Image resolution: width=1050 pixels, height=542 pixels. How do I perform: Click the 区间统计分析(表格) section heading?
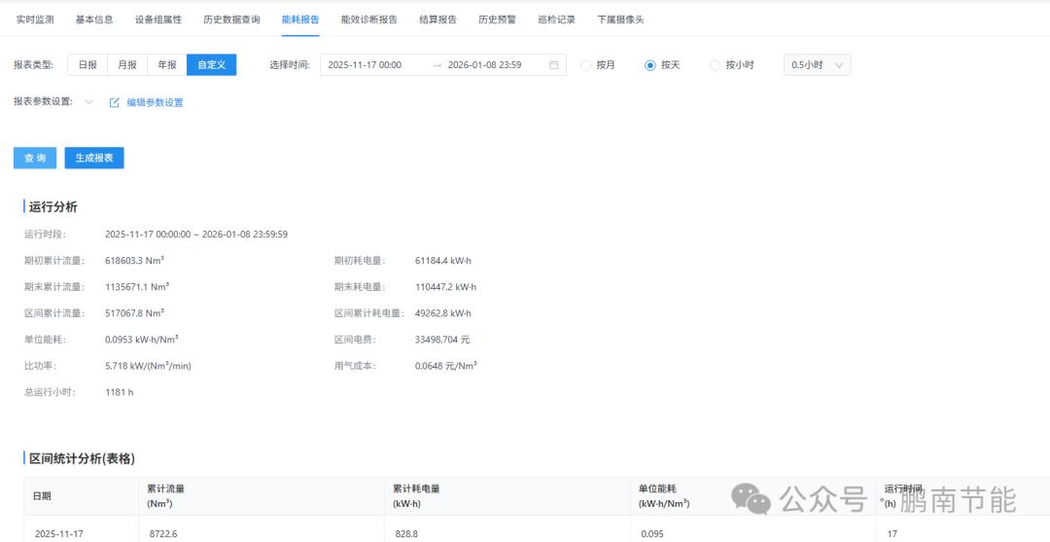(82, 459)
